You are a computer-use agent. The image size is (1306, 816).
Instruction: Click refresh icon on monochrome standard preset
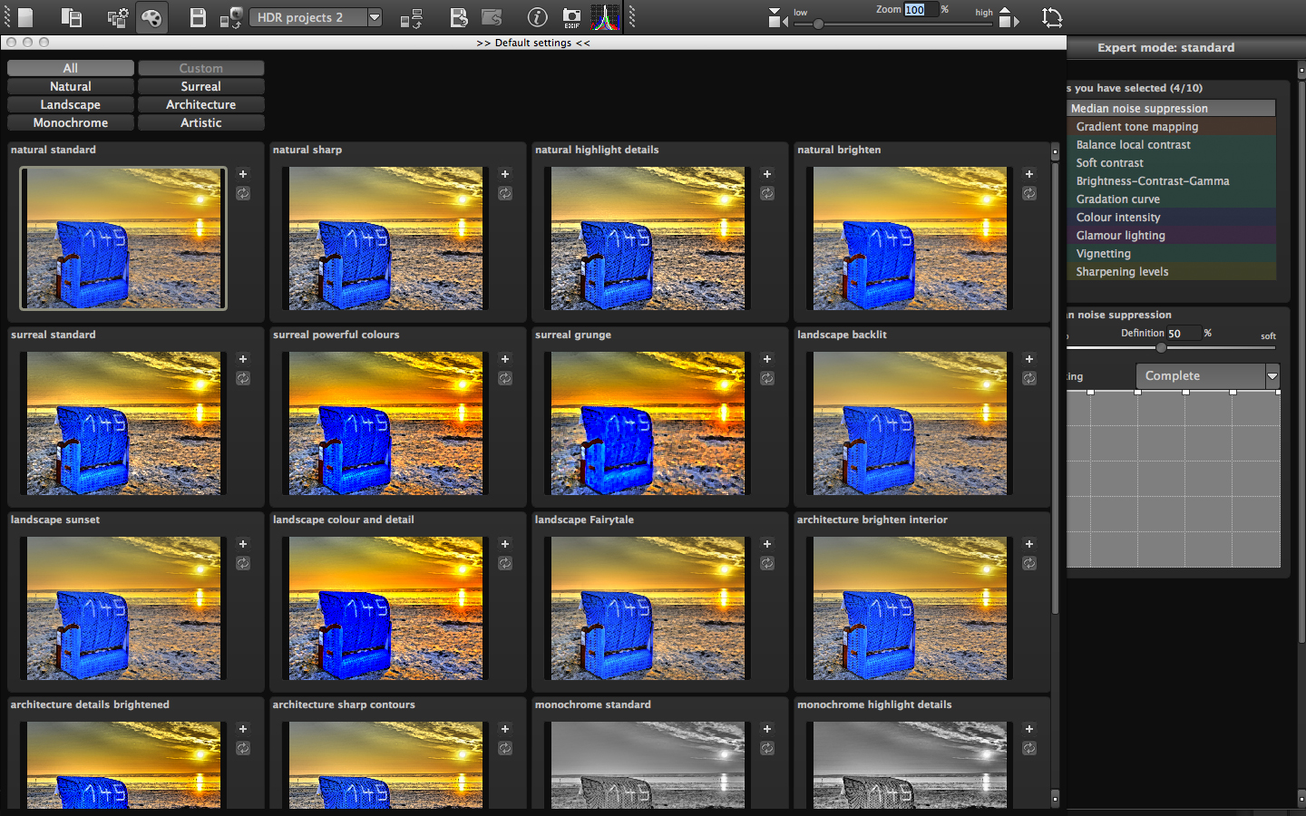(767, 748)
